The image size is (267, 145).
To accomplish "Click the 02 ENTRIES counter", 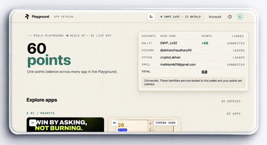I will pyautogui.click(x=231, y=101).
